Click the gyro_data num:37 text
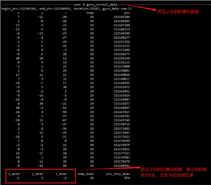The height and width of the screenshot is (185, 211). (x=117, y=9)
